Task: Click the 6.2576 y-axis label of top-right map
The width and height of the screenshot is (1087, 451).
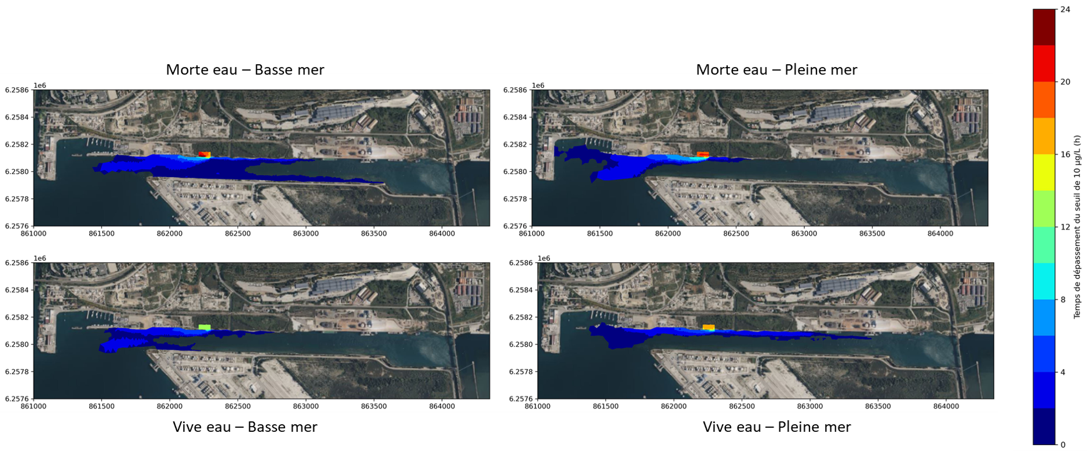Action: click(x=515, y=226)
